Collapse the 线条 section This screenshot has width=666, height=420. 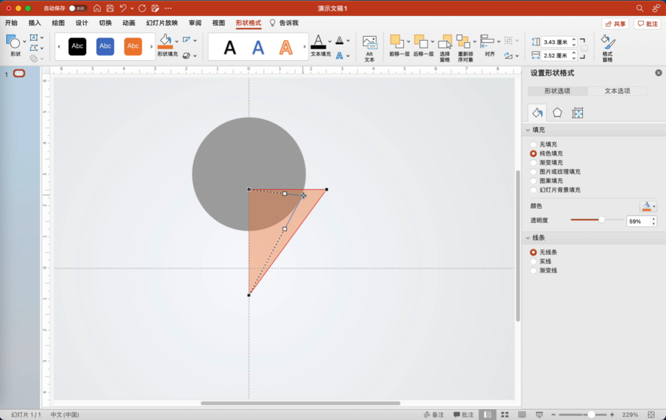point(528,238)
